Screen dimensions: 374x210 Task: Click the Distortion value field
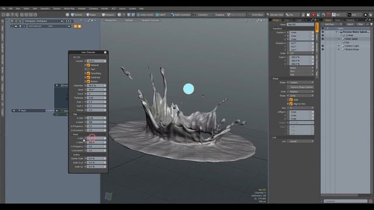96,86
